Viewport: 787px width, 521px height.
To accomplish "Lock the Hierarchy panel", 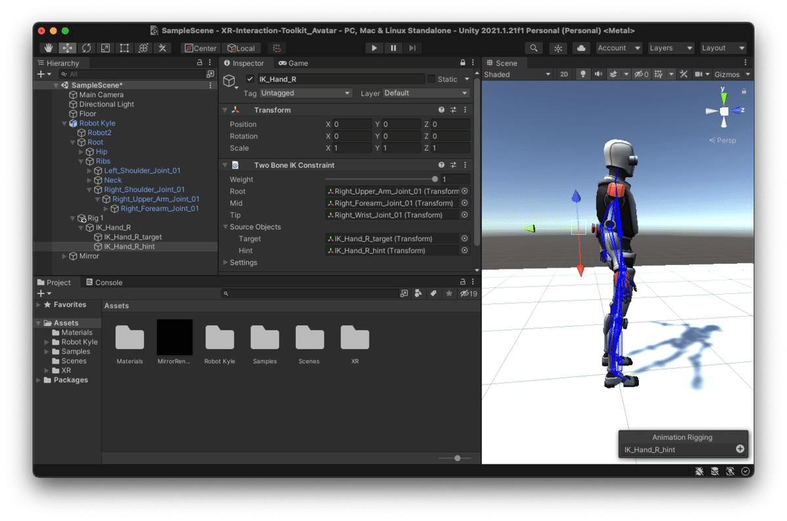I will [x=200, y=63].
